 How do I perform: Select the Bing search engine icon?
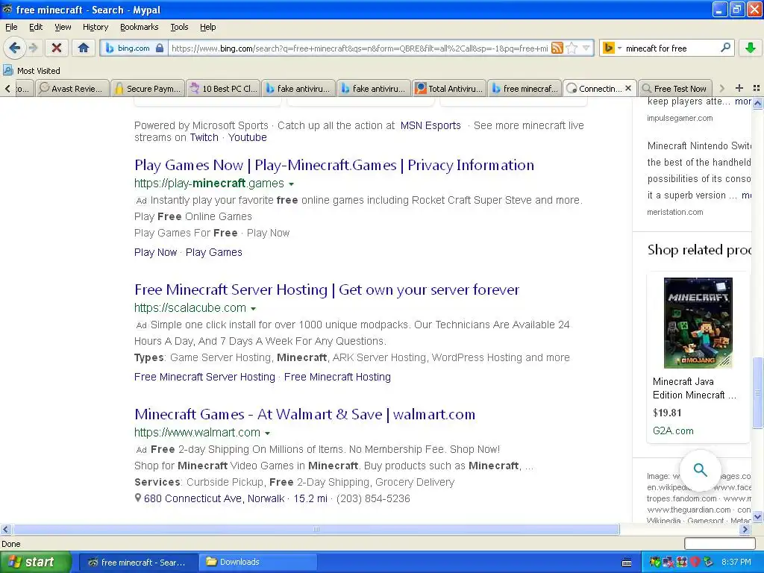pyautogui.click(x=608, y=48)
